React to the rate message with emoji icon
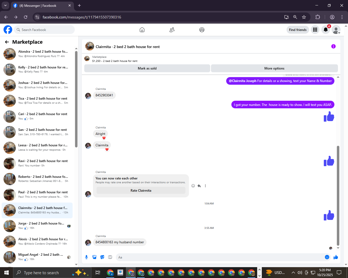Viewport: 348px width, 278px height. click(x=193, y=186)
